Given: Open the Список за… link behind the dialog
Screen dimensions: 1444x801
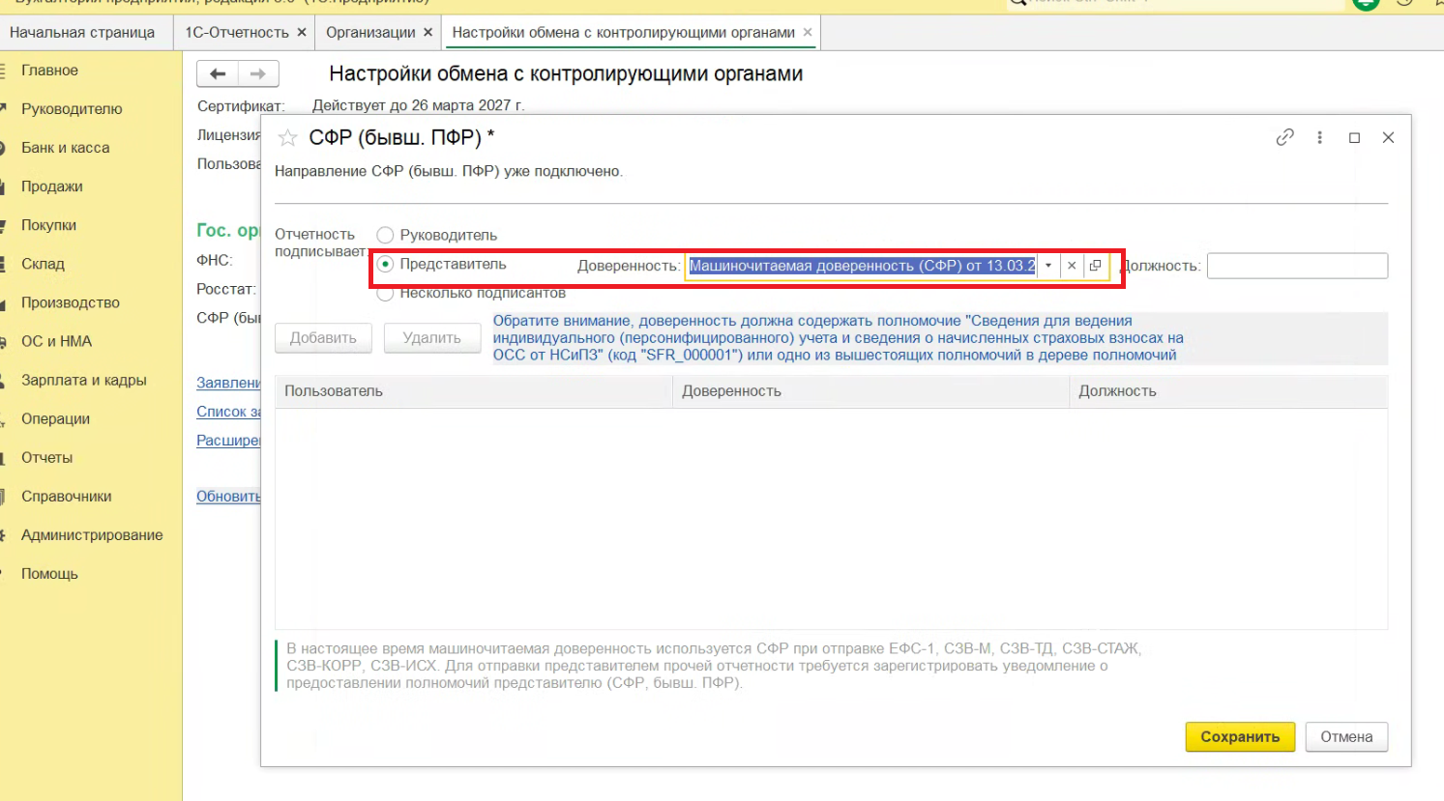Looking at the screenshot, I should click(x=228, y=412).
